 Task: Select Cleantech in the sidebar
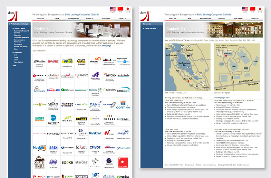pyautogui.click(x=17, y=35)
